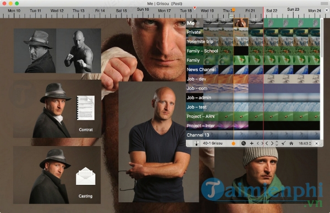Click the time stepper next to 16:43
Image resolution: width=330 pixels, height=213 pixels.
pyautogui.click(x=310, y=143)
